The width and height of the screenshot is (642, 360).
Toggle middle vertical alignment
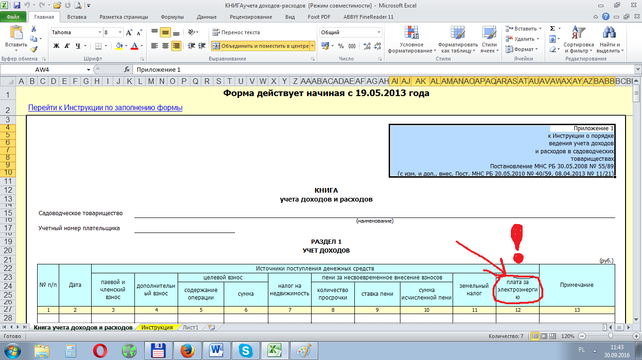coord(165,32)
